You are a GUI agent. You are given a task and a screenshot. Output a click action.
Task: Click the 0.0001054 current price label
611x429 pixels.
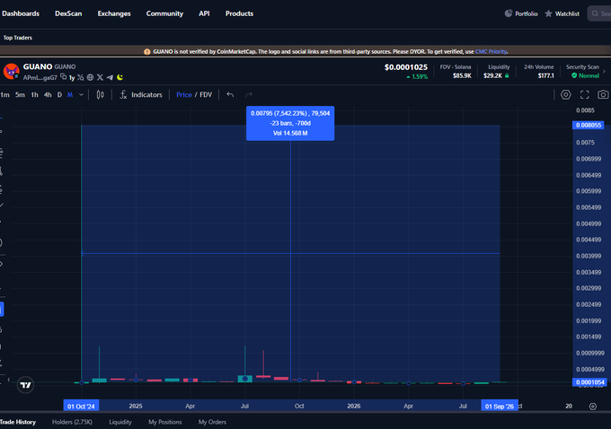coord(589,382)
